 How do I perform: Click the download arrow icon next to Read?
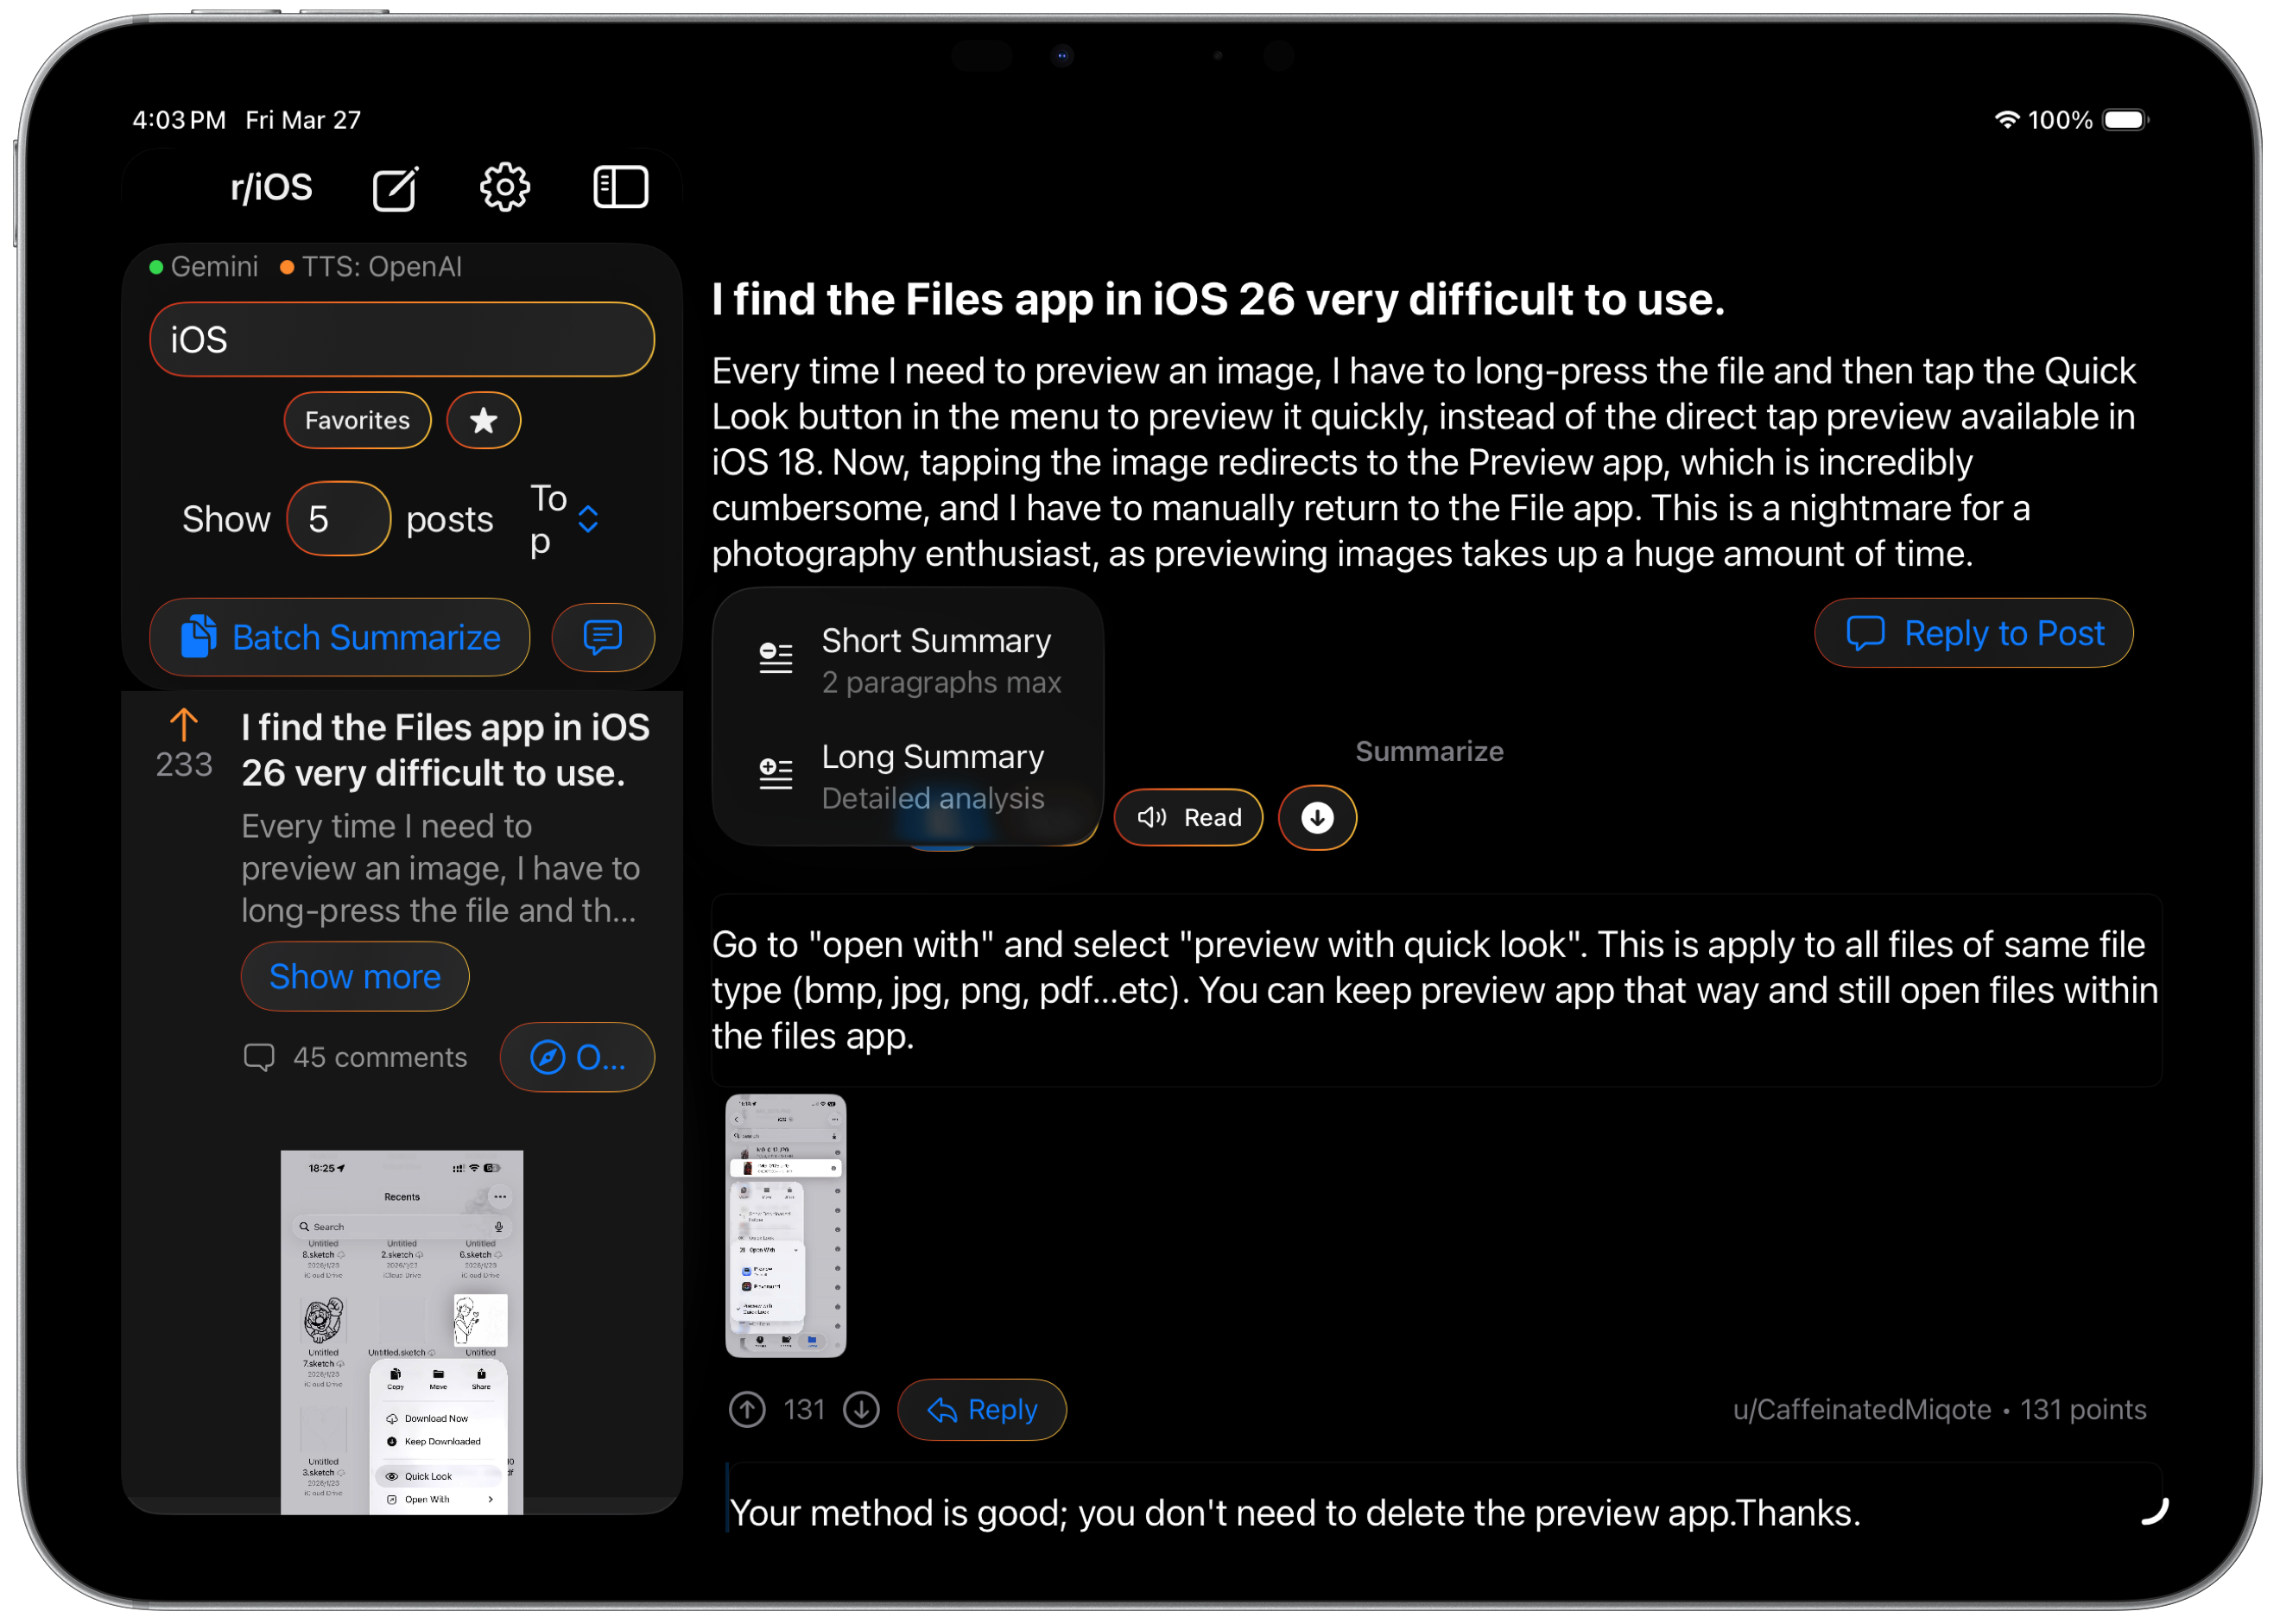coord(1316,817)
